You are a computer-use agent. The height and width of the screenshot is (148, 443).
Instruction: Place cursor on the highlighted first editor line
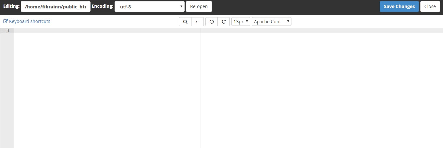coord(107,31)
